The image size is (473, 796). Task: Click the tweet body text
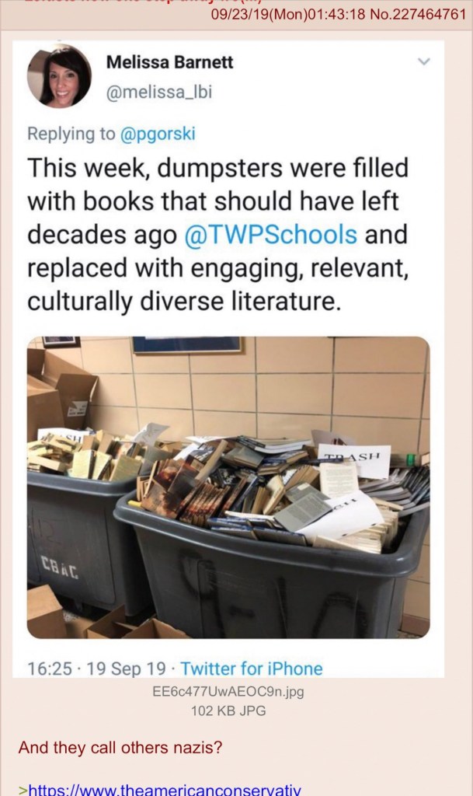click(218, 235)
